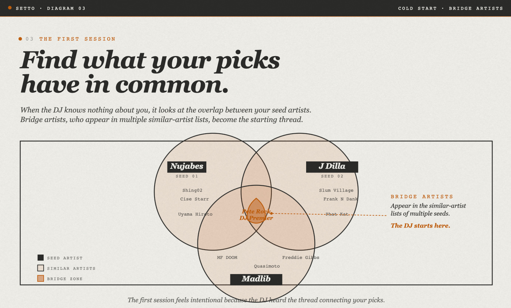This screenshot has width=511, height=308.
Task: Click Uyama Hiroto artist name
Action: tap(195, 214)
